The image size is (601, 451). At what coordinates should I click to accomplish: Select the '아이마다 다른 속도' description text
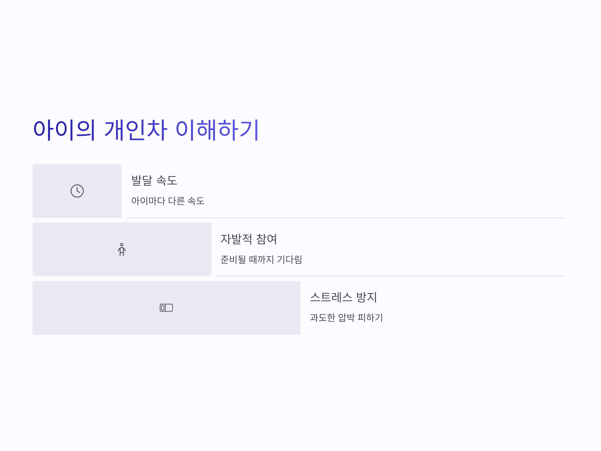click(x=168, y=201)
